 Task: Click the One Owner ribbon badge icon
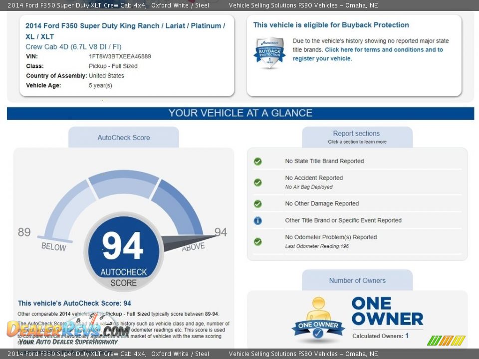coord(318,320)
